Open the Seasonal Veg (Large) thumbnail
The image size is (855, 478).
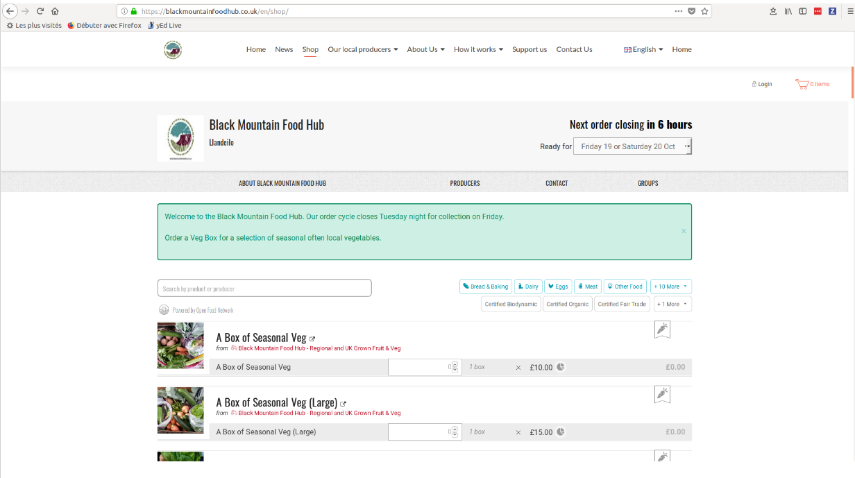click(x=180, y=410)
